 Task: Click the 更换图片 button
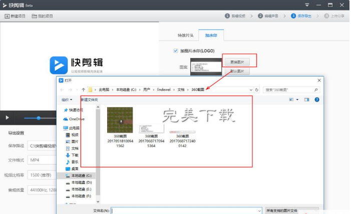point(237,62)
